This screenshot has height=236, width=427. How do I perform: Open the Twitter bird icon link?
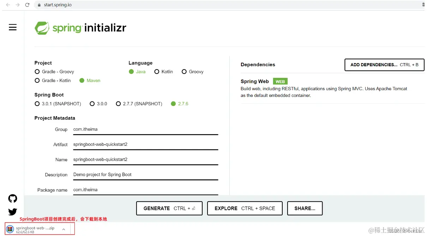(x=13, y=212)
